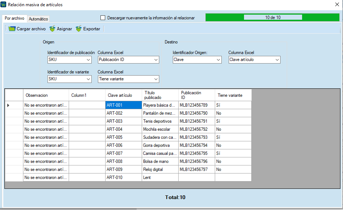The image size is (343, 210).
Task: Click the MLB123456796 cell
Action: coord(197,161)
